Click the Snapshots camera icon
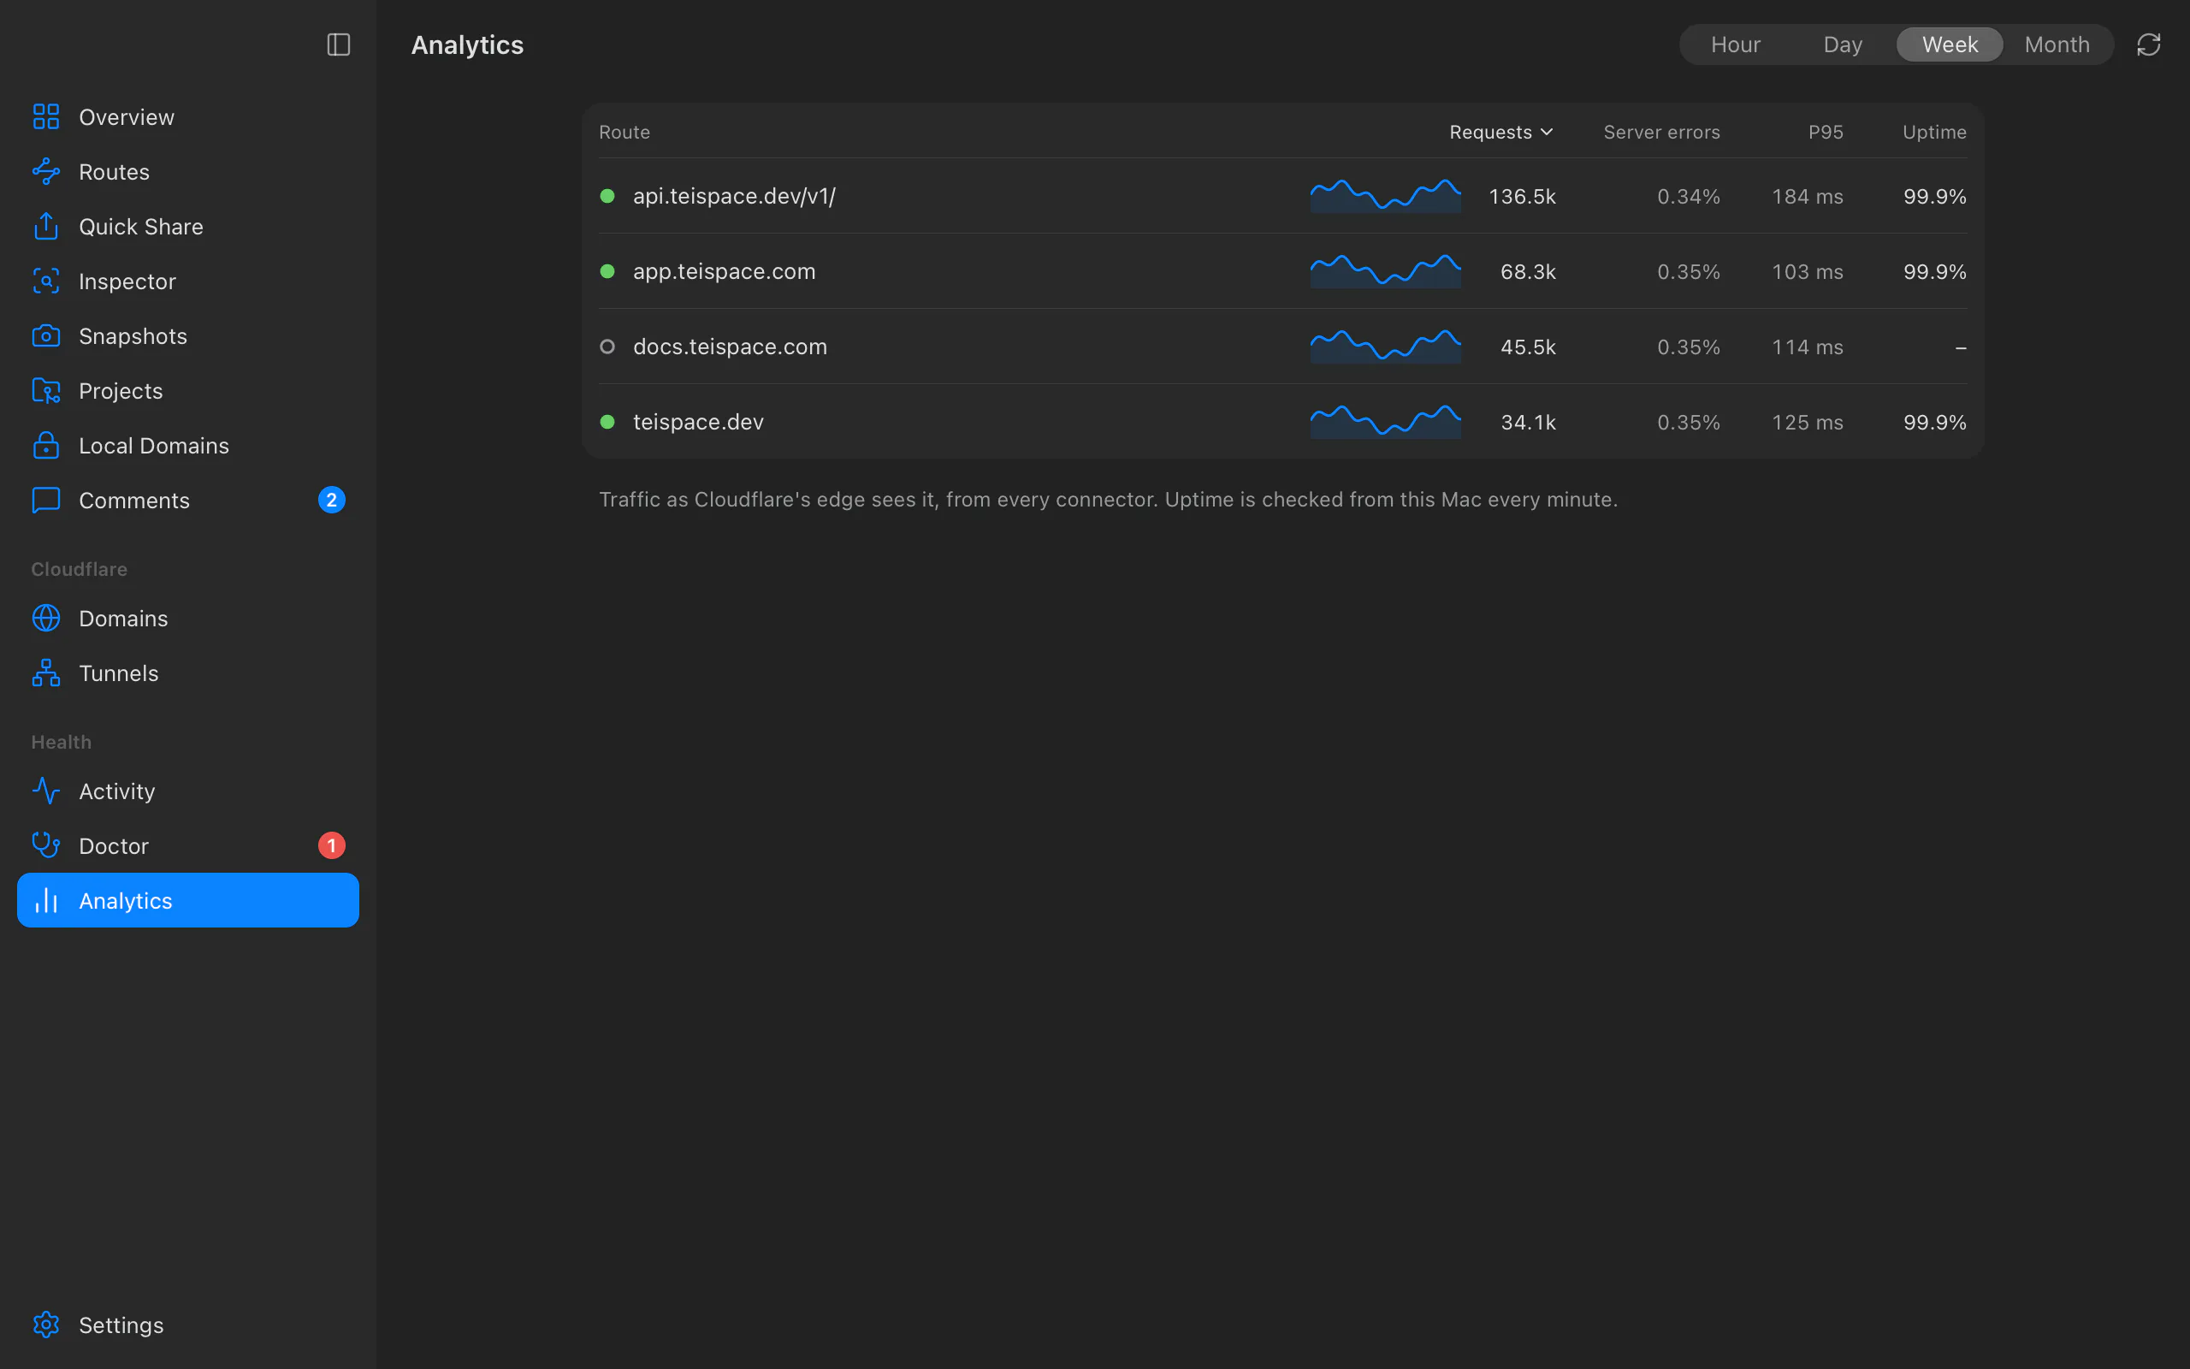 [46, 336]
